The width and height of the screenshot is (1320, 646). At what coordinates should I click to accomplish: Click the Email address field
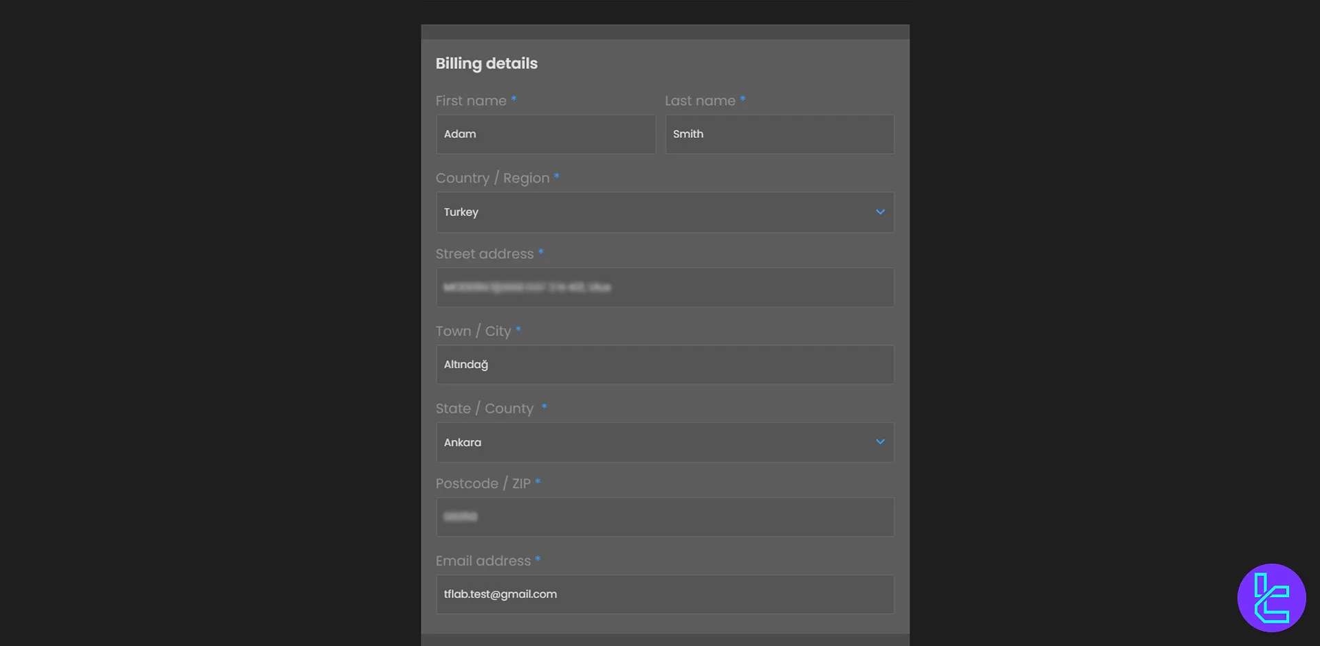[665, 595]
